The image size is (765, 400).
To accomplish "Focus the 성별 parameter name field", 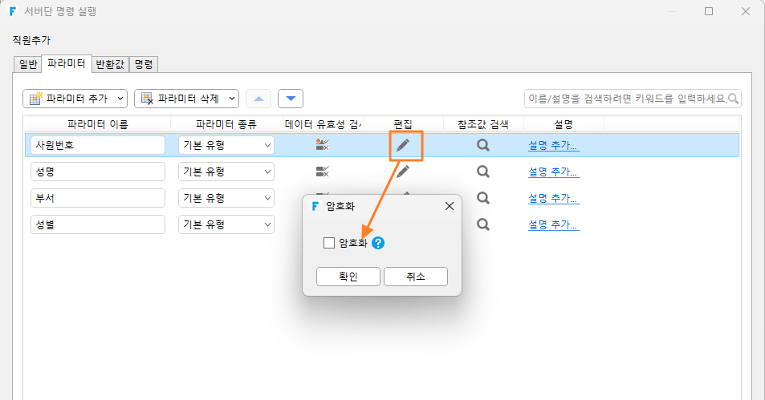I will [x=98, y=224].
